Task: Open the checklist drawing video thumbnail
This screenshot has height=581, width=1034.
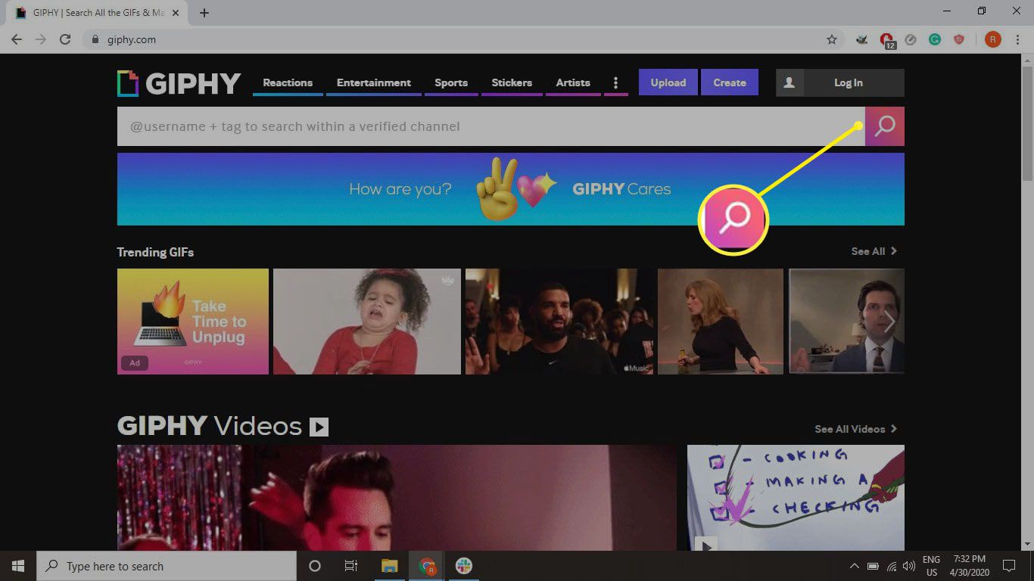Action: point(796,498)
